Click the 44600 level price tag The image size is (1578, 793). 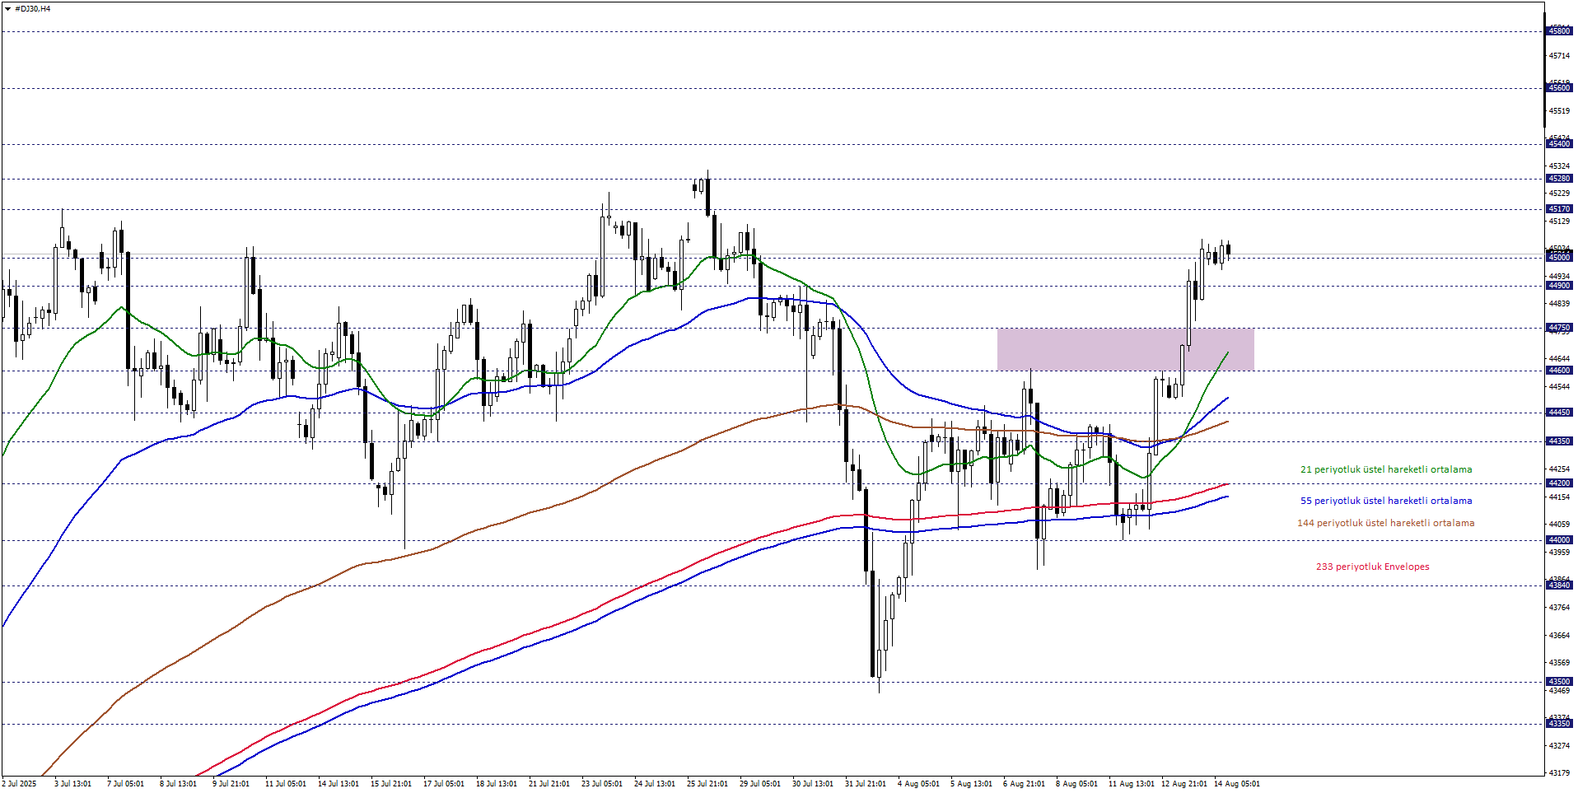point(1558,371)
